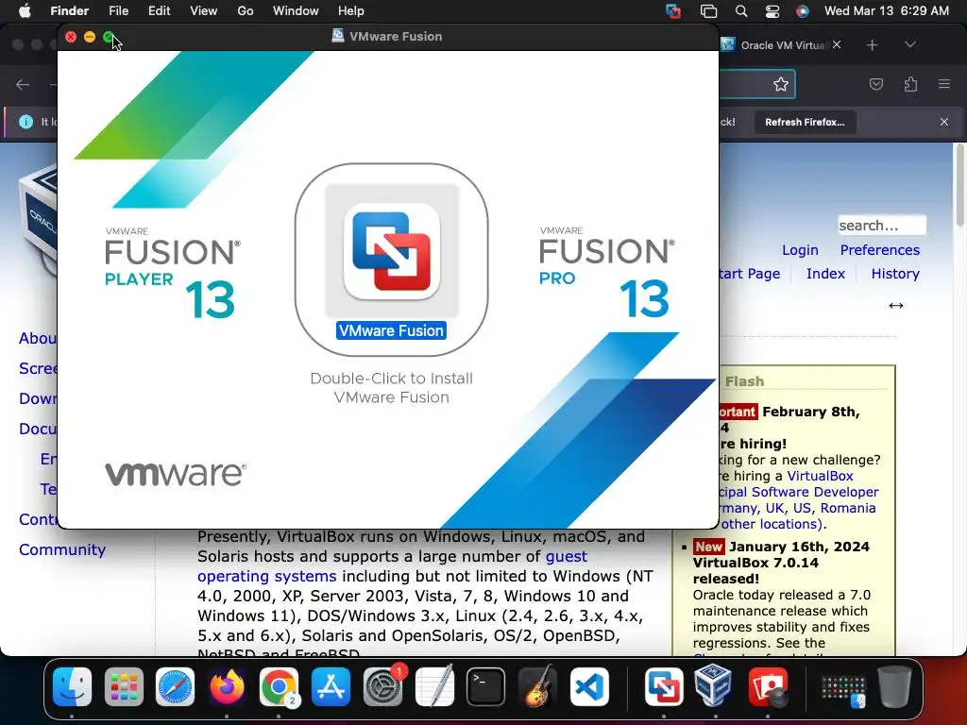
Task: Follow the guest operating systems link
Action: click(x=392, y=566)
